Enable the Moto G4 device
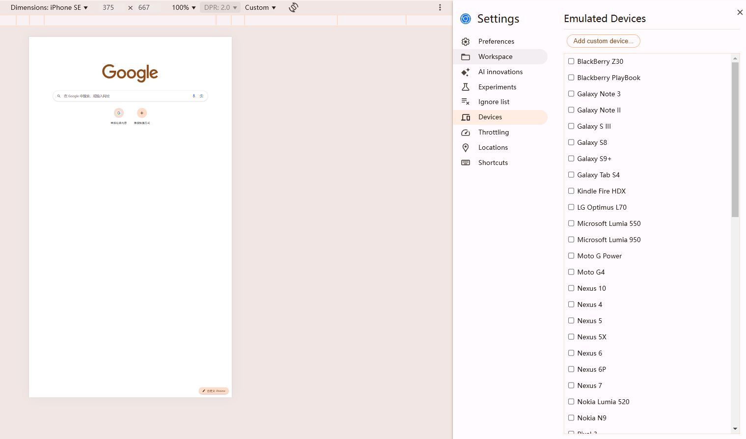The image size is (746, 439). (571, 272)
